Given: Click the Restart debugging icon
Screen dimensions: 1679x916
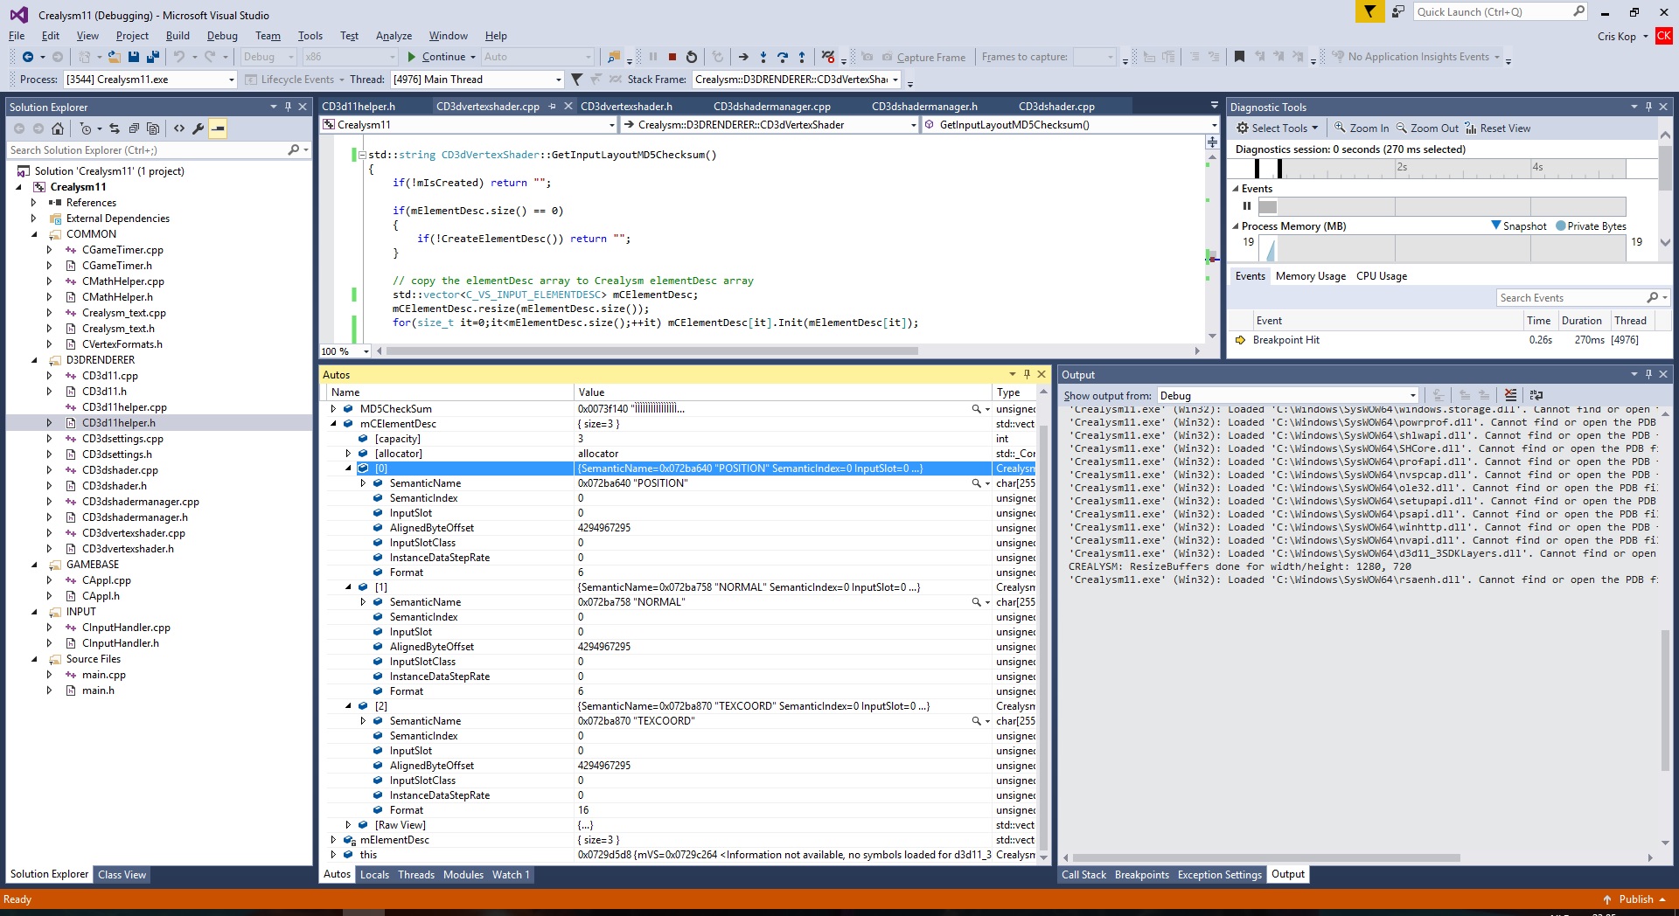Looking at the screenshot, I should [692, 57].
